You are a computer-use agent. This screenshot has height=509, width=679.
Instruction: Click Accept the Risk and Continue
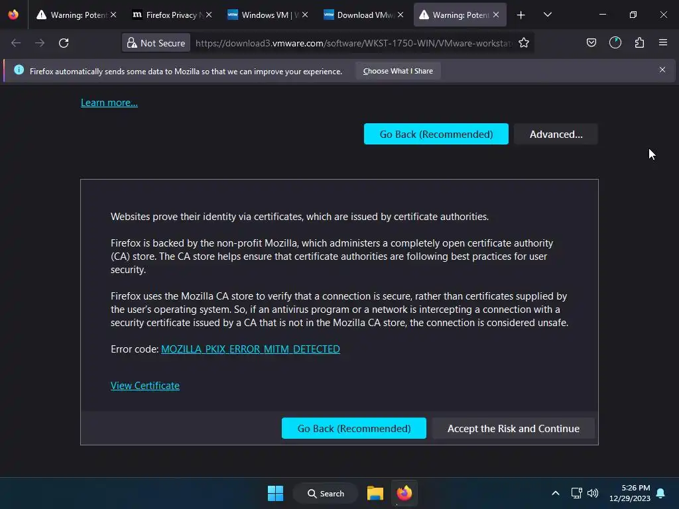(513, 429)
